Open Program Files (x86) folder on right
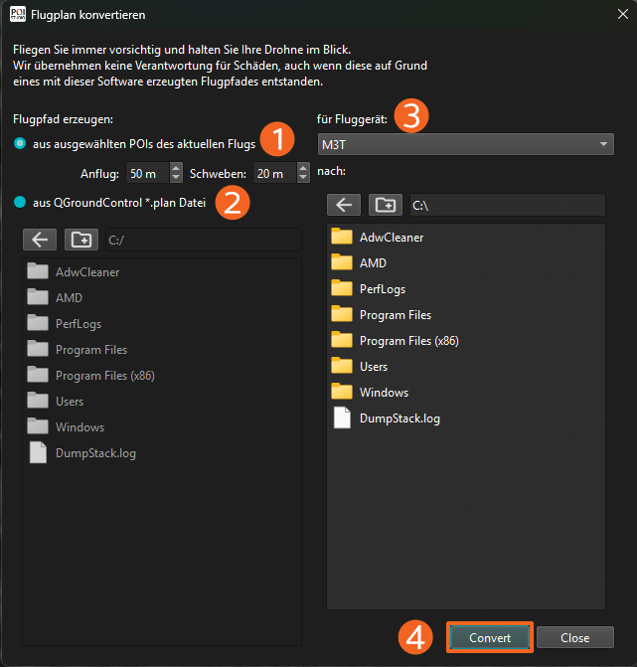 tap(407, 341)
